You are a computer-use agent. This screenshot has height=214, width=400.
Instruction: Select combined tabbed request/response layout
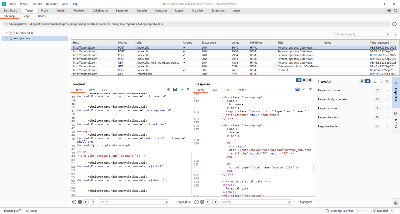click(310, 80)
